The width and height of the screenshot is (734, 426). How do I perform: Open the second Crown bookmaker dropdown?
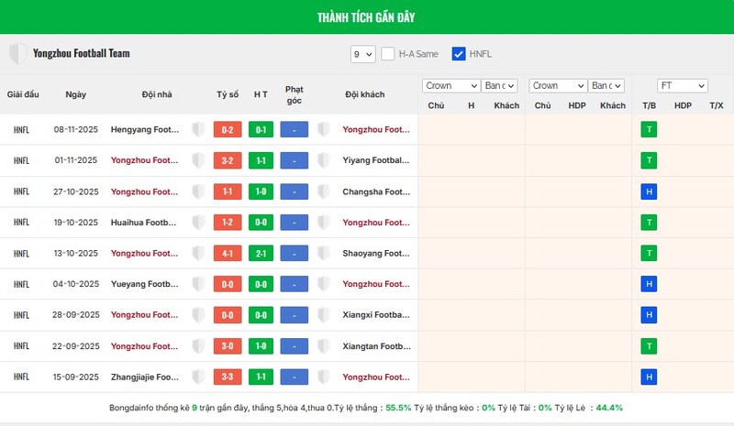point(558,85)
